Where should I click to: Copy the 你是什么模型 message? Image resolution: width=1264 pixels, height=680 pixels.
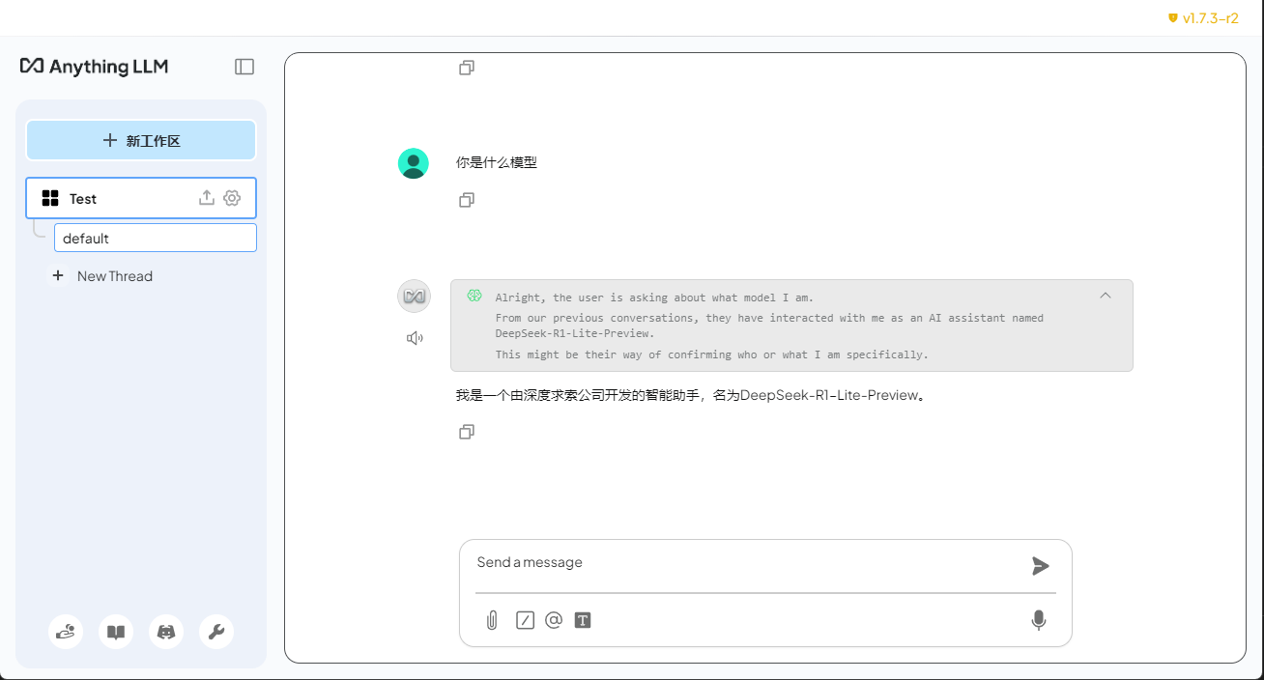click(x=467, y=200)
